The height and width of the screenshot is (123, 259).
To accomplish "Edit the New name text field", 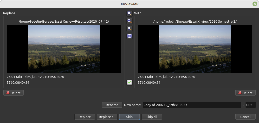I will click(x=192, y=105).
